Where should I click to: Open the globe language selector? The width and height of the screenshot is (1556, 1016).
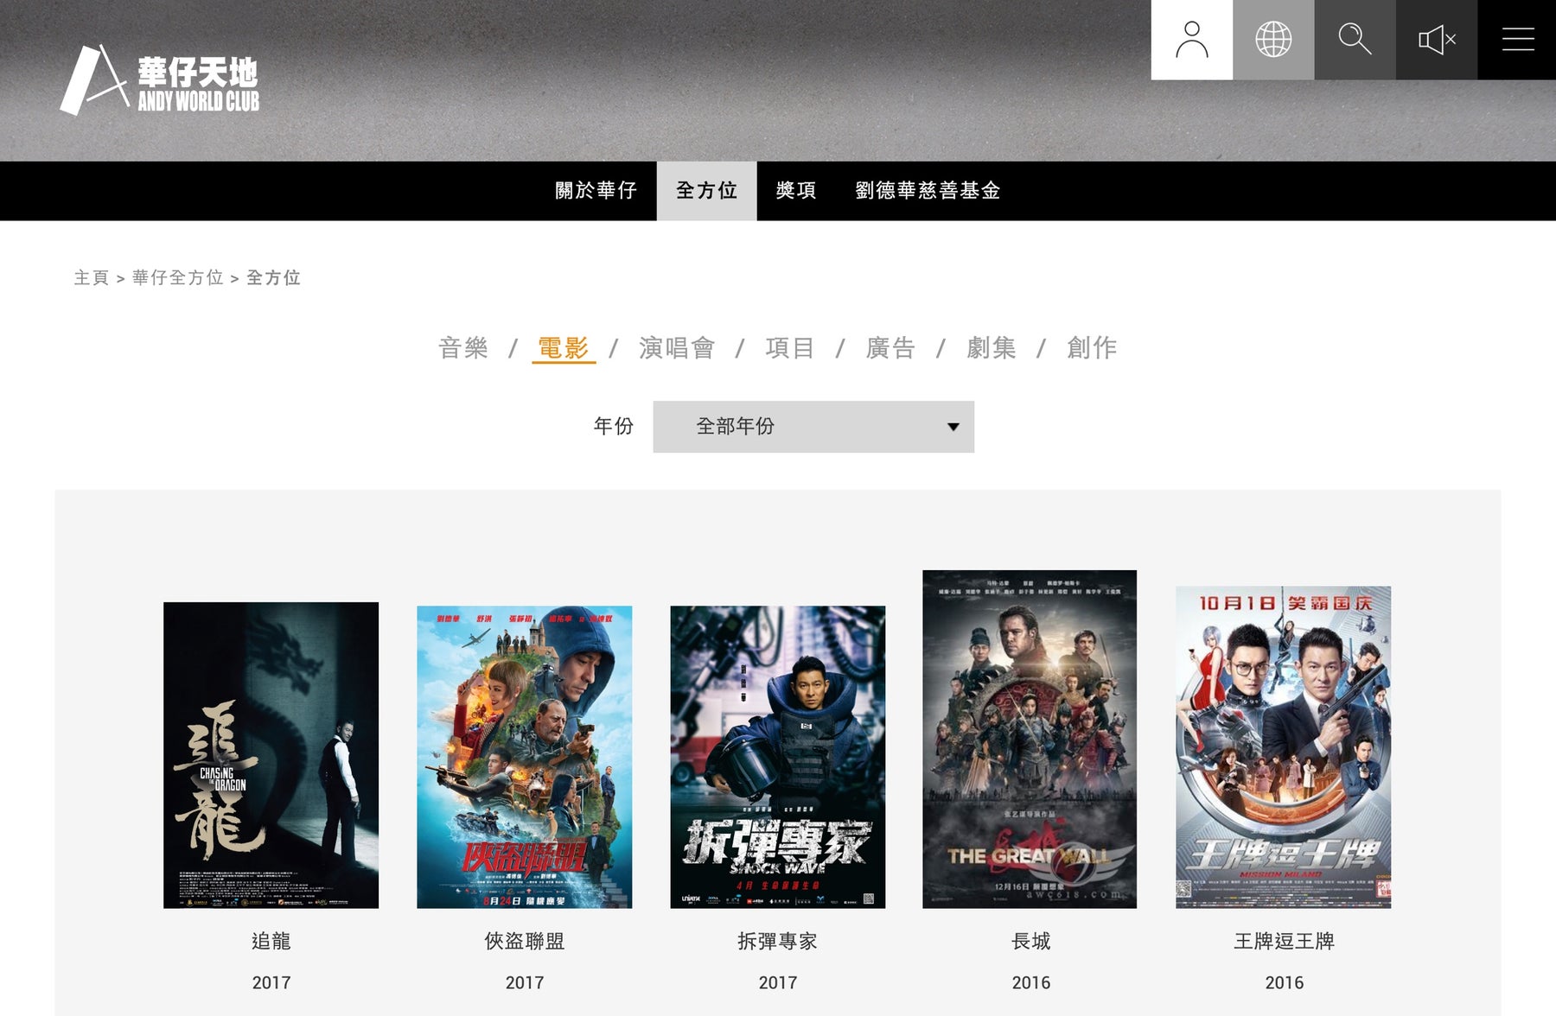point(1273,40)
